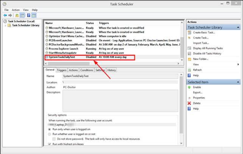Click the task list horizontal scrollbar thumb

(x=69, y=63)
